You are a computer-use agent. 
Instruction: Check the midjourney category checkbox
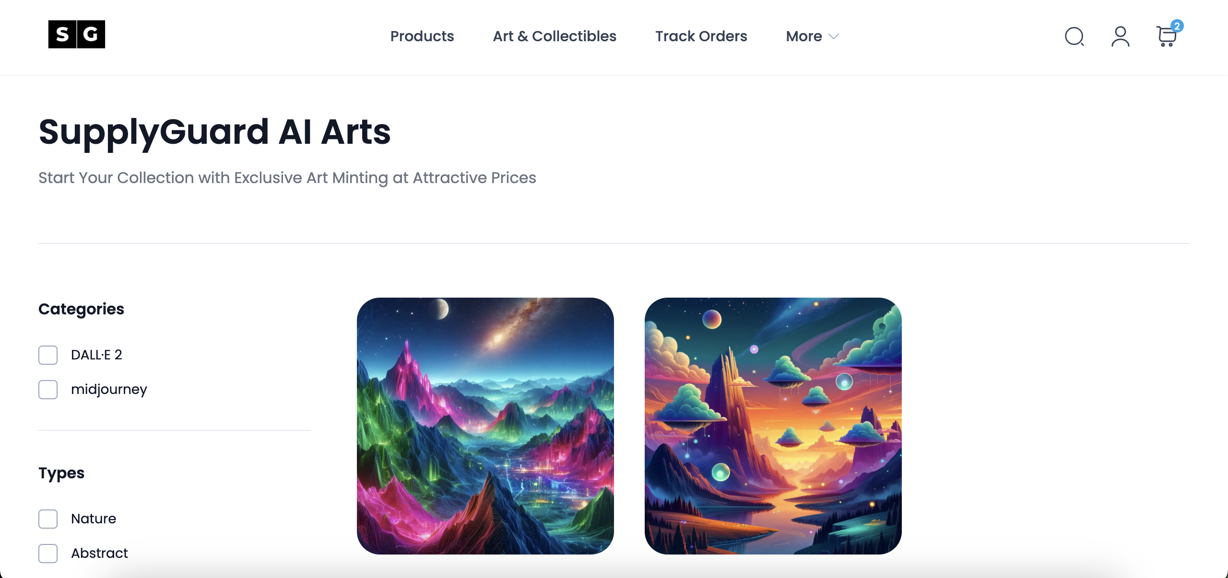(48, 390)
